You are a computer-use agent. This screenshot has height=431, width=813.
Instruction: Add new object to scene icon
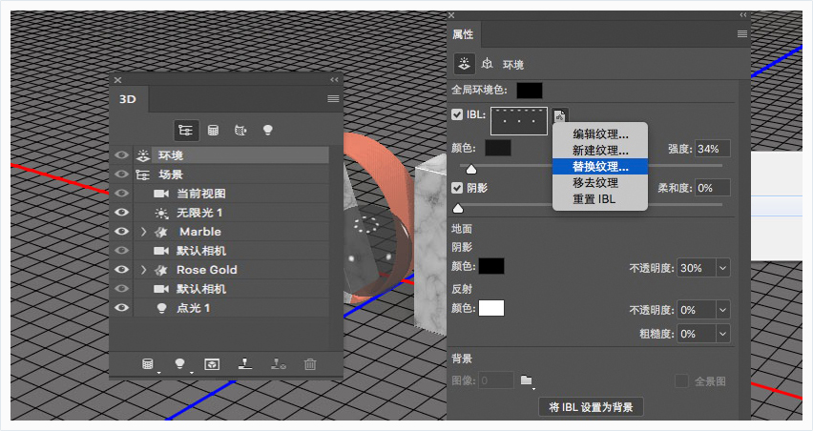pyautogui.click(x=148, y=364)
